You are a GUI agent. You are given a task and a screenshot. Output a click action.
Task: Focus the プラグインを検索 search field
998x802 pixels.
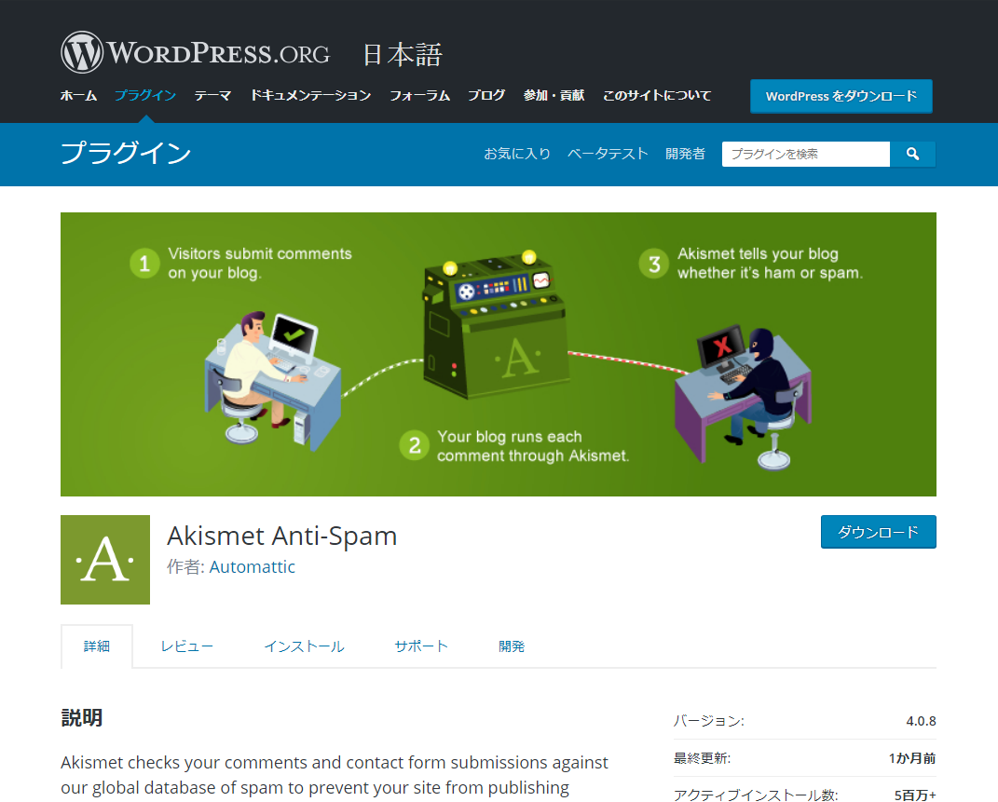(805, 154)
